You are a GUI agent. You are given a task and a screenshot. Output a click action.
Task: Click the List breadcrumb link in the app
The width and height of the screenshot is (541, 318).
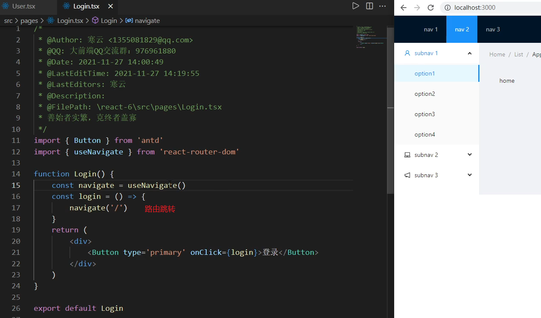tap(518, 54)
